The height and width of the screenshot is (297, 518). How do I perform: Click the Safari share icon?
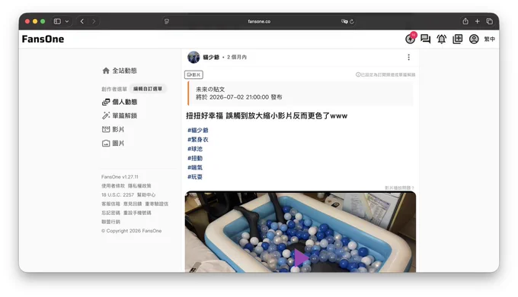coord(465,21)
